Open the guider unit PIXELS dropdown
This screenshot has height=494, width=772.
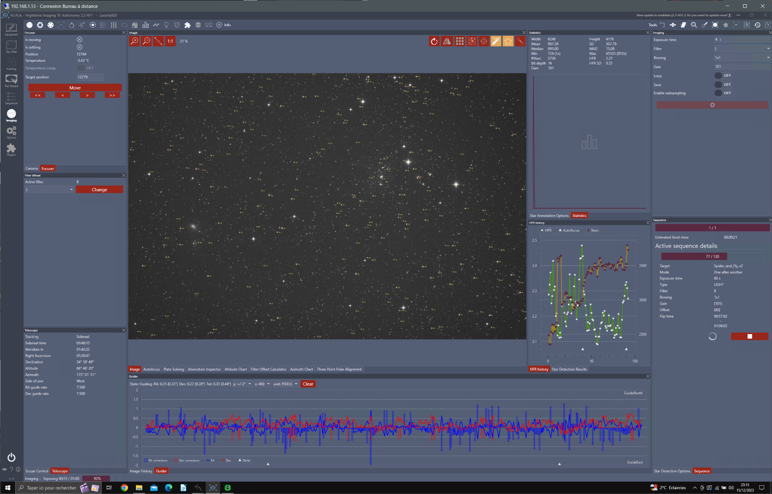[x=285, y=384]
